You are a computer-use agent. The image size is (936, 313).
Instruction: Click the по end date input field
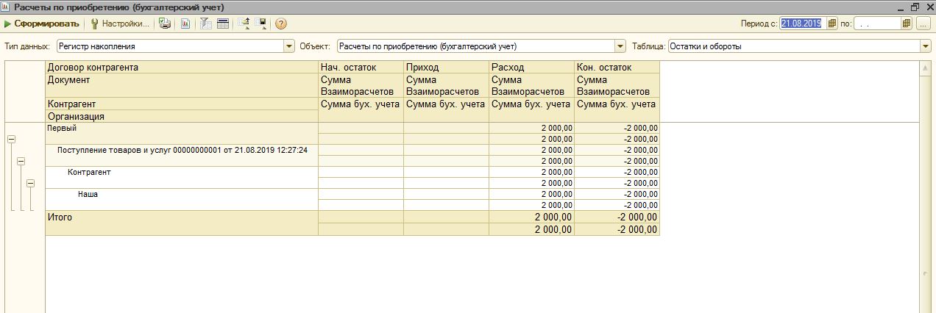coord(876,24)
